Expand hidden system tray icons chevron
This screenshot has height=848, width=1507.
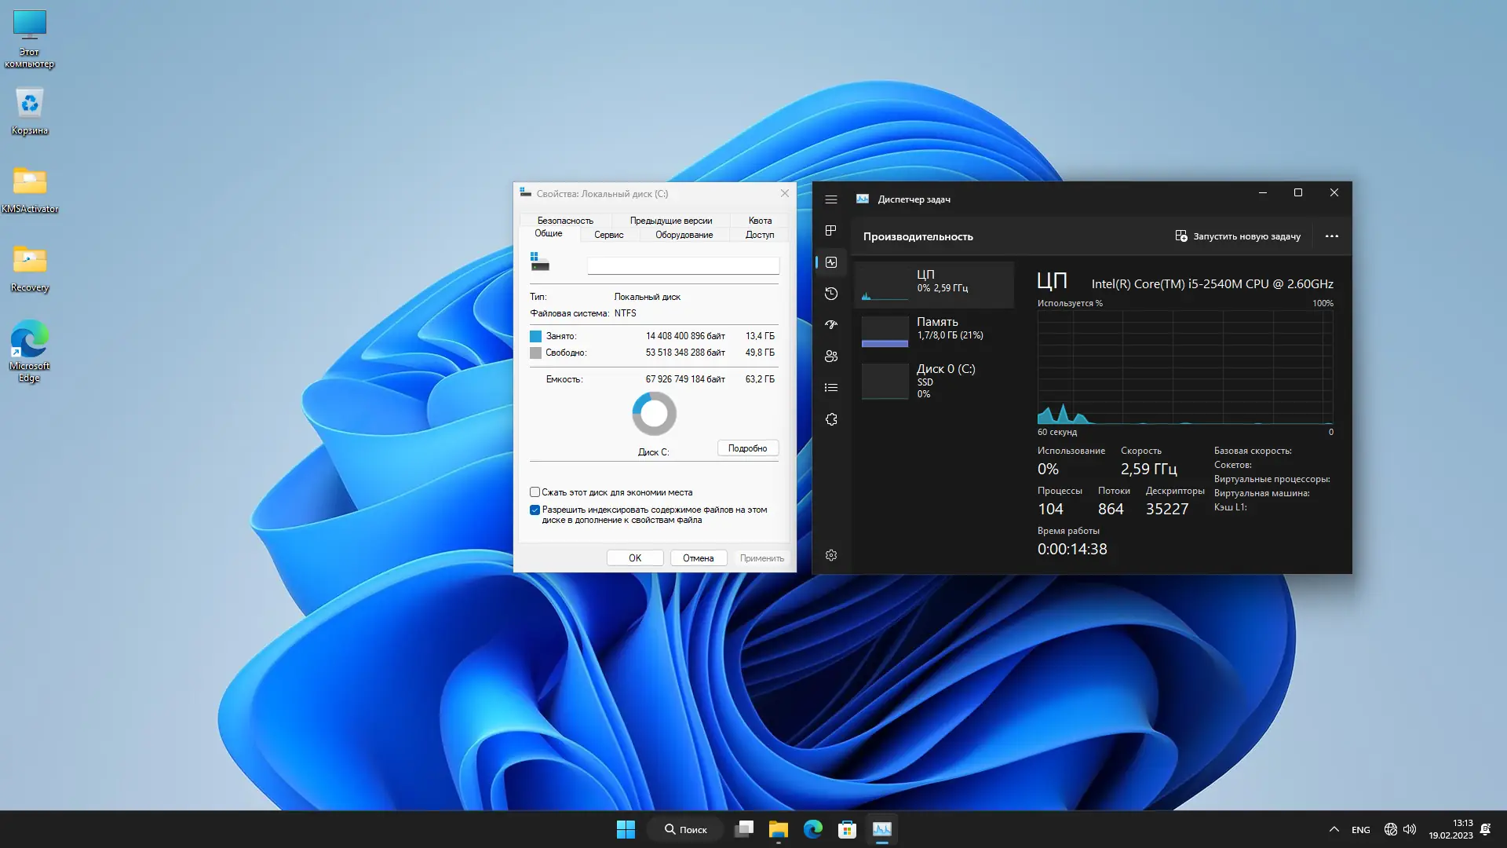click(x=1333, y=828)
